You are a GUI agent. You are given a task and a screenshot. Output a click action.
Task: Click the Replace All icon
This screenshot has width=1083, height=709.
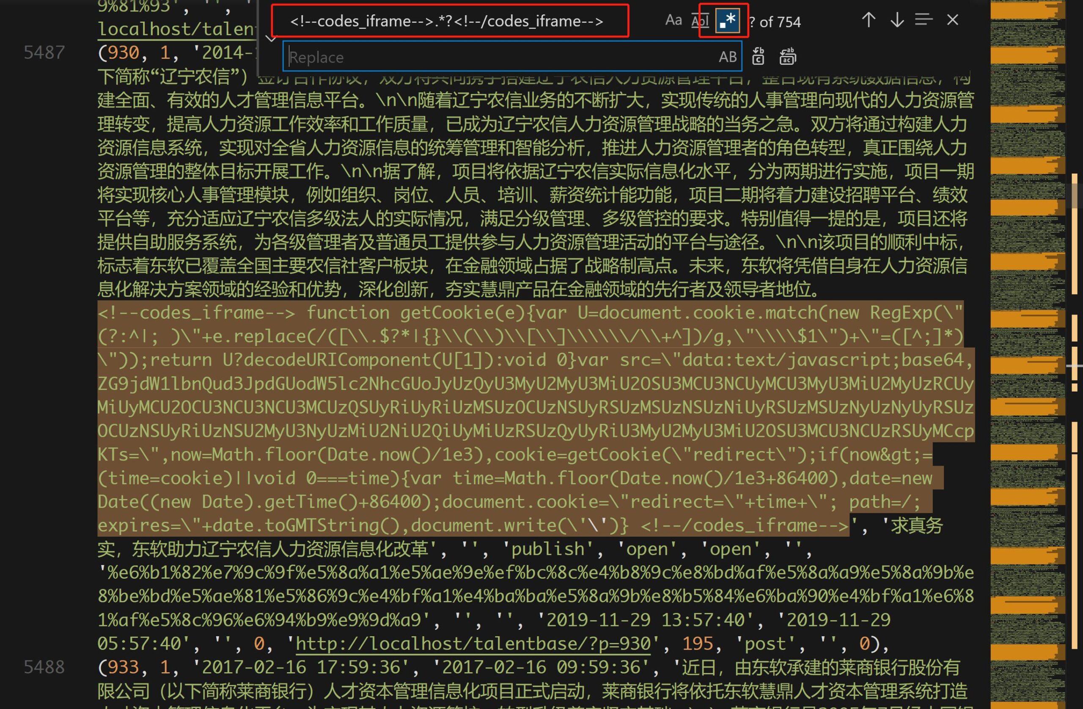(788, 57)
